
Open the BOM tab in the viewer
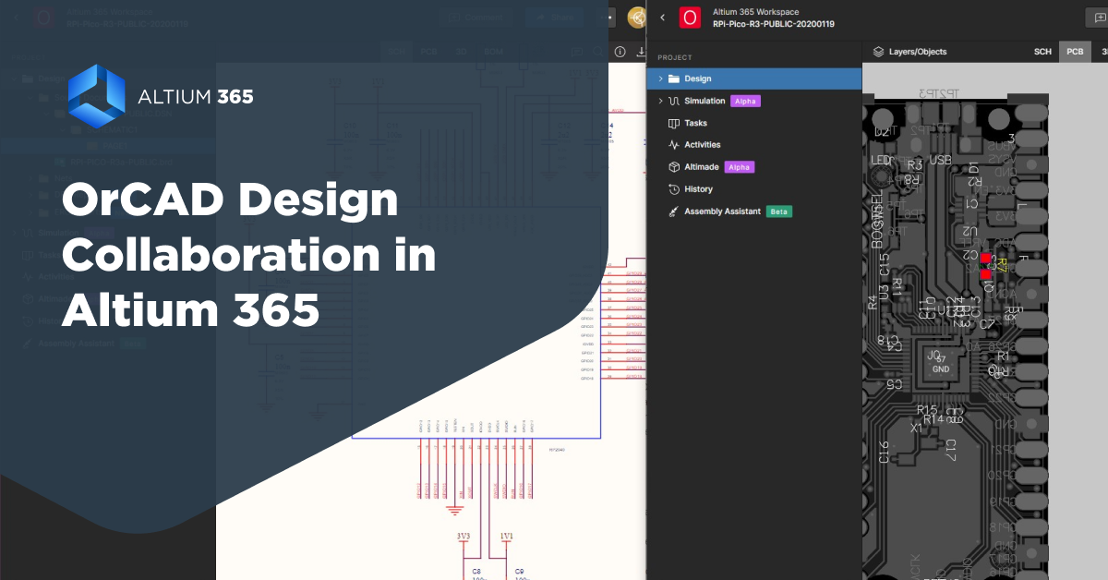[x=492, y=52]
